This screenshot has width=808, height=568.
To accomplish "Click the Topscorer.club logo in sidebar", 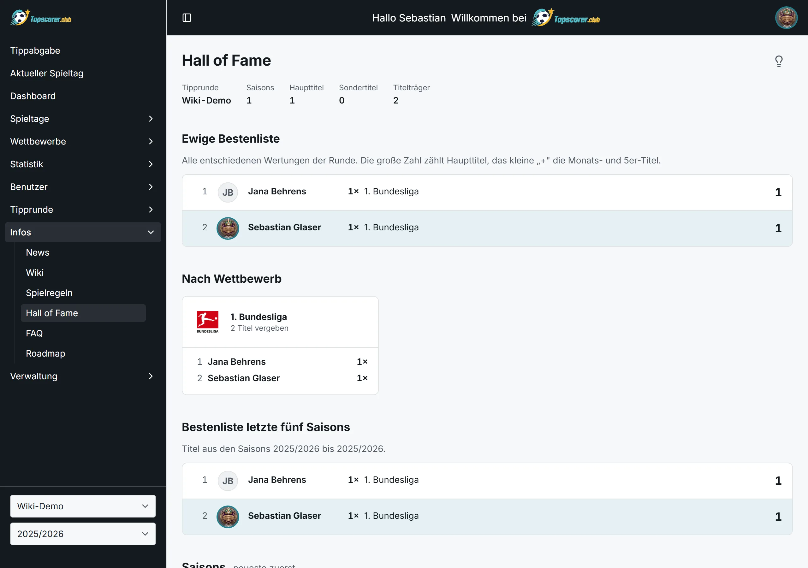I will (40, 18).
